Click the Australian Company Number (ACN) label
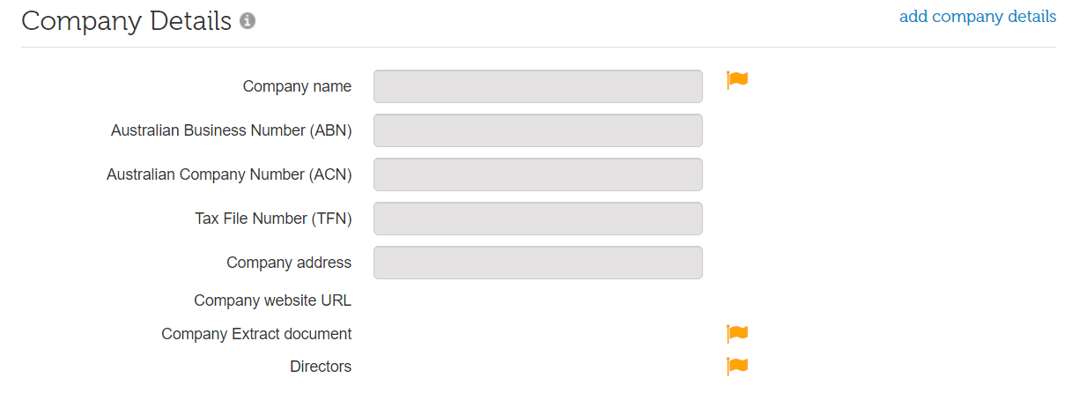Image resolution: width=1072 pixels, height=393 pixels. pyautogui.click(x=229, y=174)
